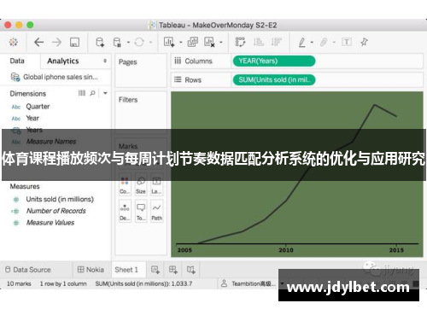The image size is (427, 309).
Task: Click the Size marks card button
Action: pyautogui.click(x=141, y=185)
